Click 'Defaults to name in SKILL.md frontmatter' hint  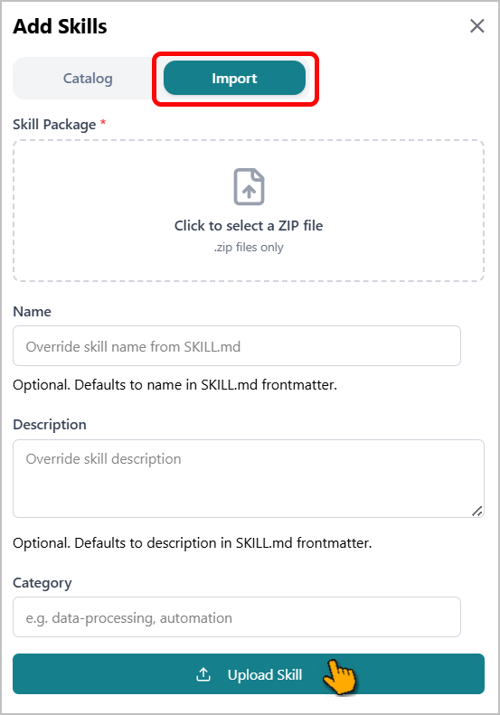click(175, 385)
